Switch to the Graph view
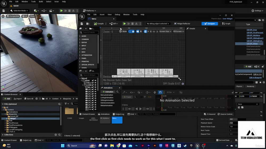266x149 pixels. point(226,24)
